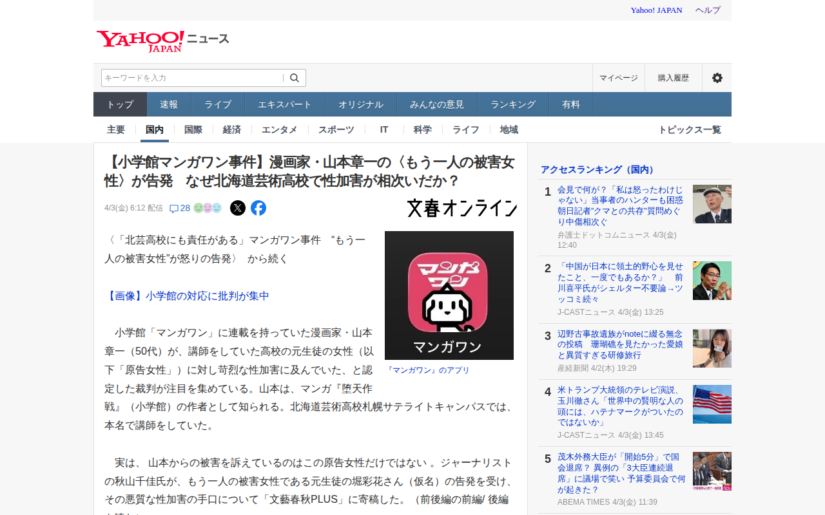This screenshot has width=825, height=515.
Task: Click the 『マンガワン』のアプリ caption link
Action: point(427,370)
